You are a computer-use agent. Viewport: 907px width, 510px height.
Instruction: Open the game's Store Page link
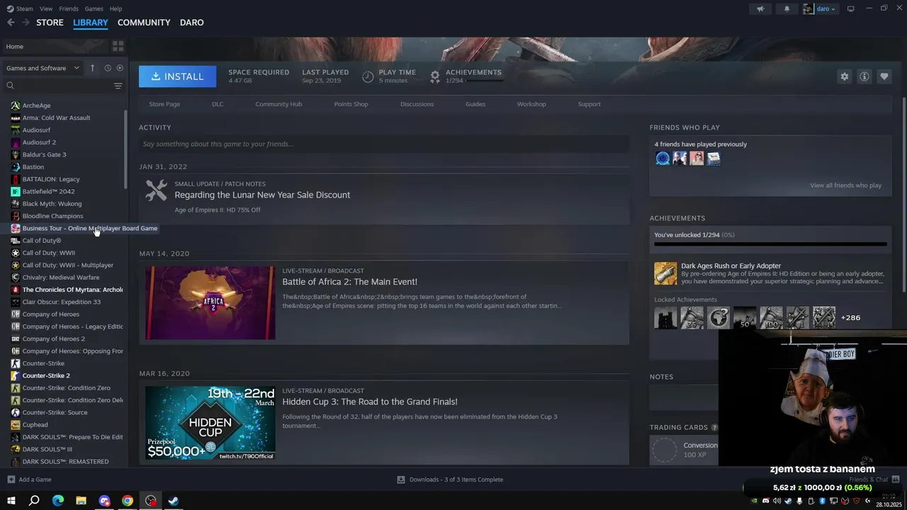(x=164, y=104)
